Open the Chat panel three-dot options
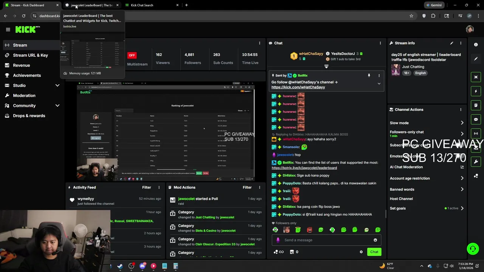The width and height of the screenshot is (484, 272). pos(380,43)
